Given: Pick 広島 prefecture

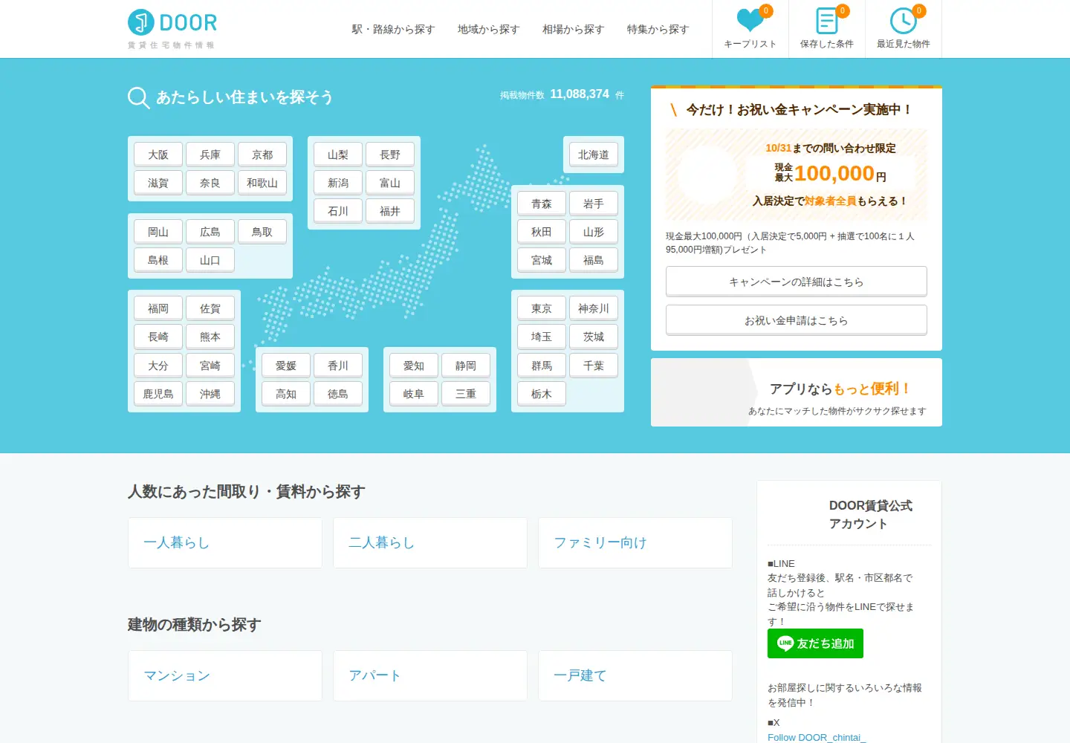Looking at the screenshot, I should point(210,232).
